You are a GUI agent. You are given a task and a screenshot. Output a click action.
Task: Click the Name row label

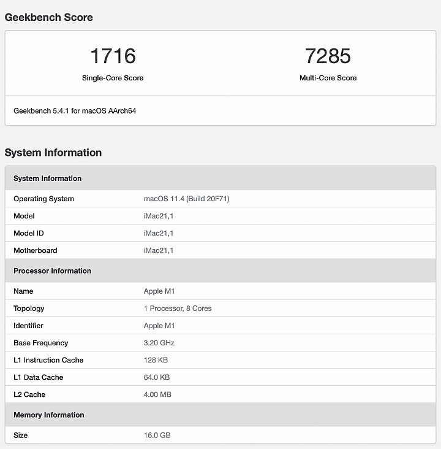(x=23, y=291)
